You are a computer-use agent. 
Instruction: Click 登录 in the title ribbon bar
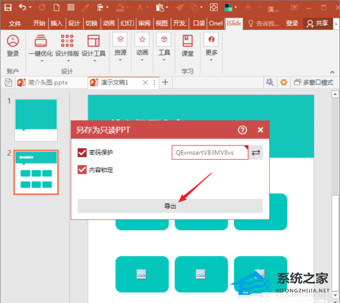coord(292,23)
